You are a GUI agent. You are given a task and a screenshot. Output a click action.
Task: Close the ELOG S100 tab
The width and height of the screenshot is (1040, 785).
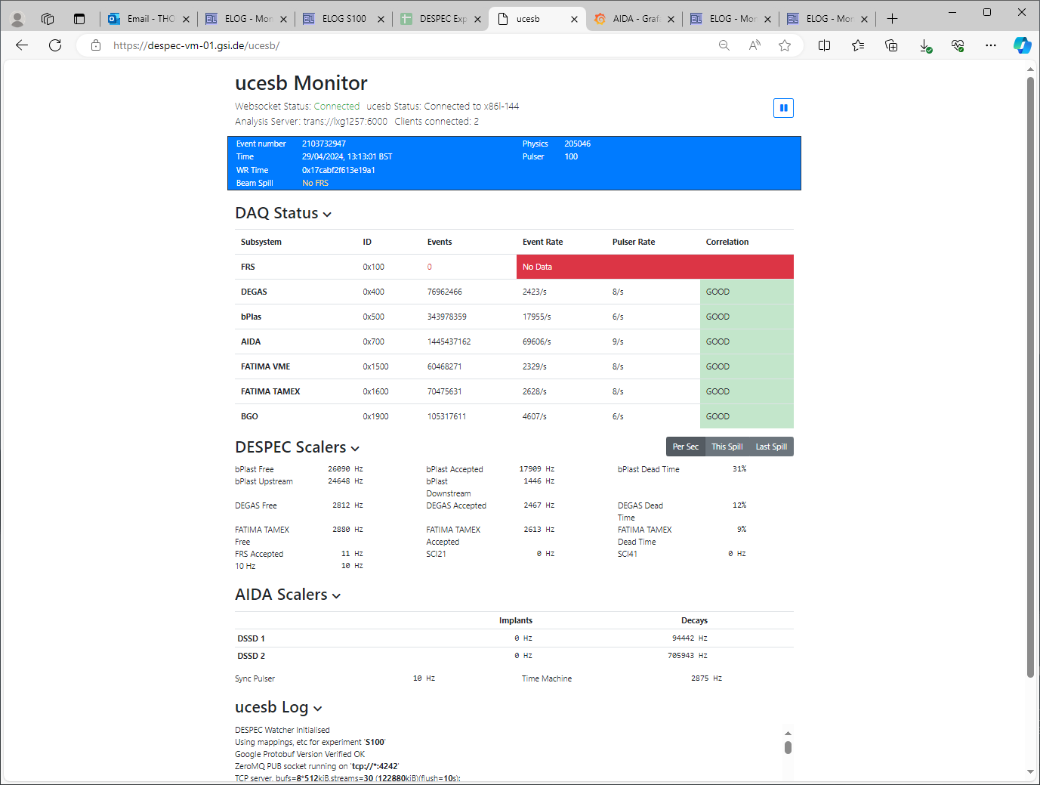click(x=381, y=19)
